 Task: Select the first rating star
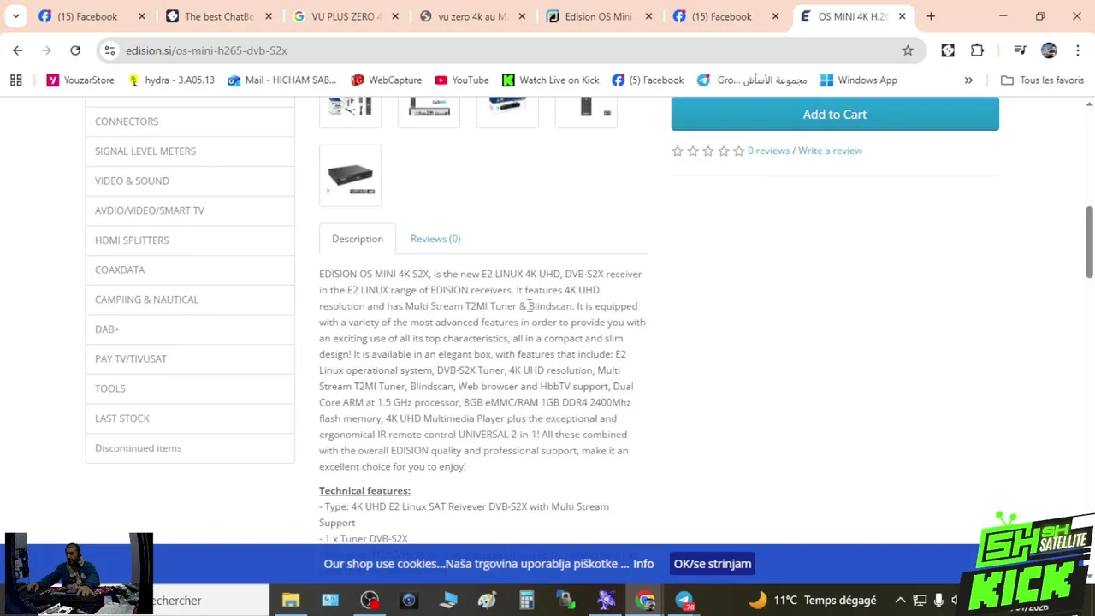point(678,151)
